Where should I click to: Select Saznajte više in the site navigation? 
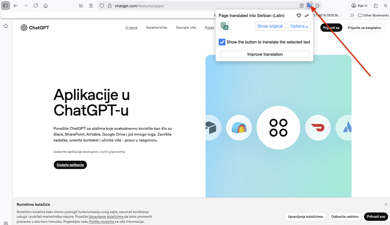pyautogui.click(x=186, y=28)
